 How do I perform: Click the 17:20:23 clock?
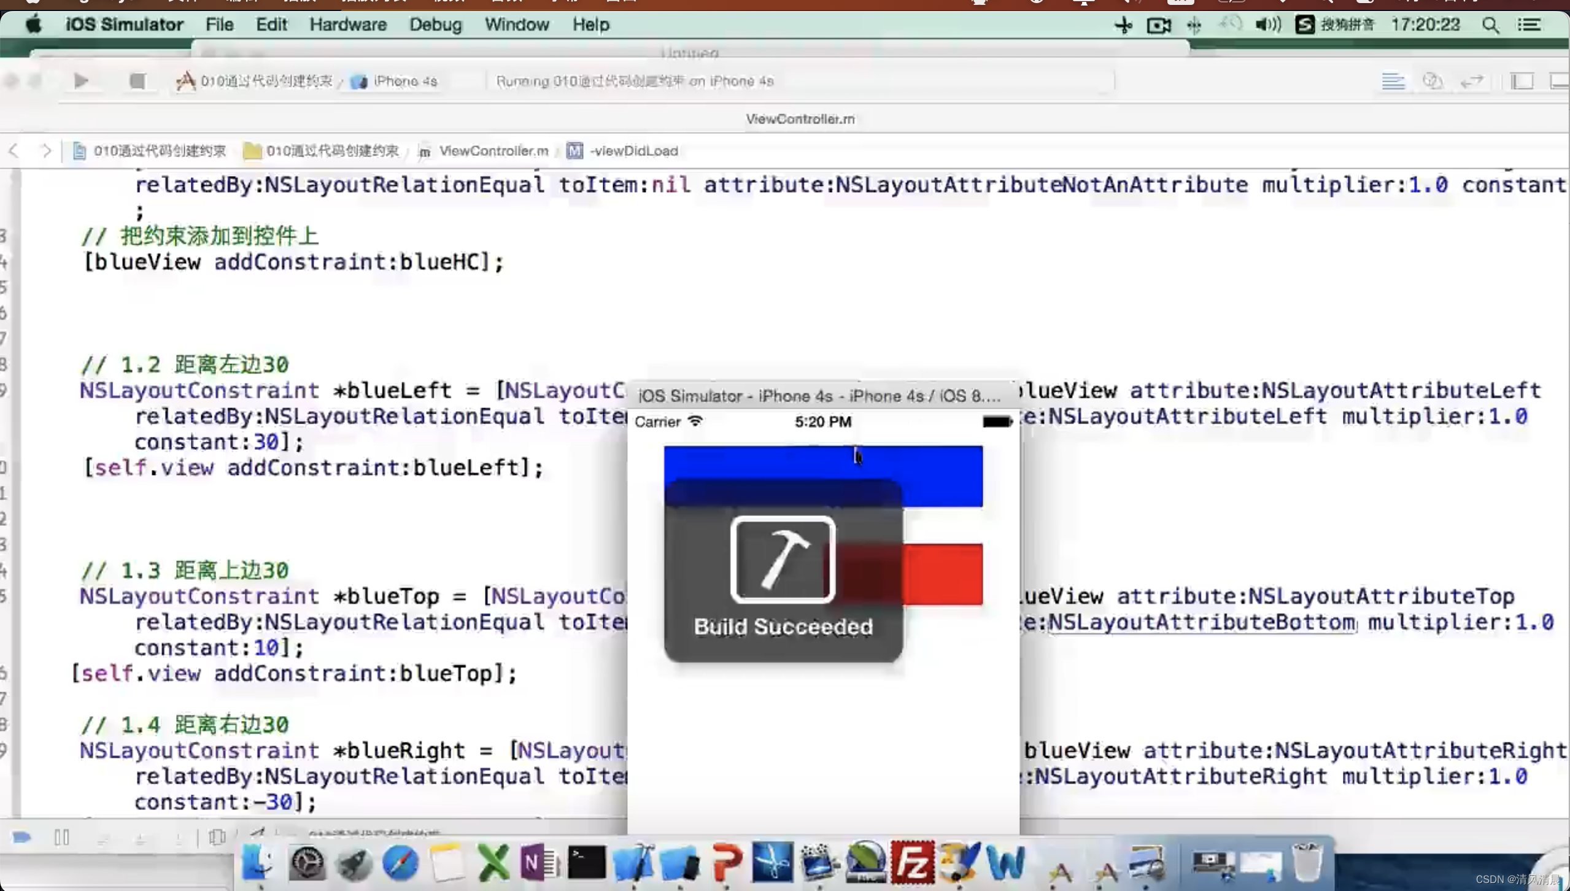(1425, 25)
